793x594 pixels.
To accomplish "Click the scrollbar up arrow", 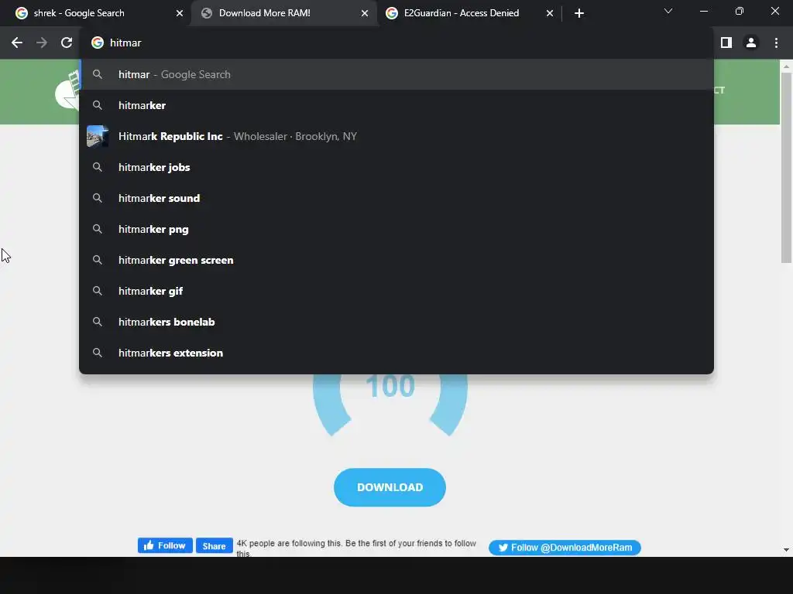I will pyautogui.click(x=786, y=67).
